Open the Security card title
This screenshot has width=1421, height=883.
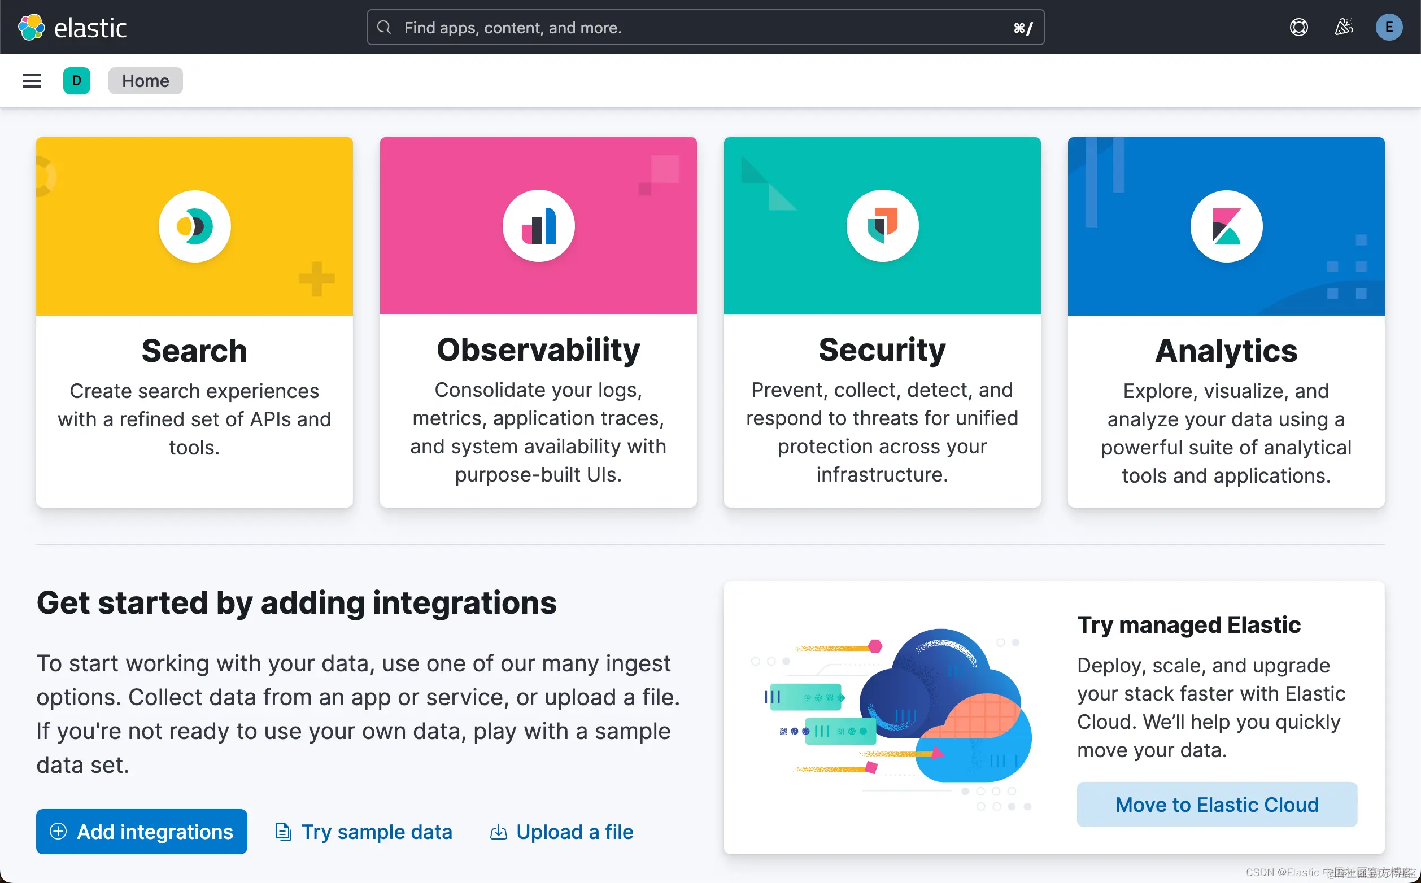click(x=882, y=350)
